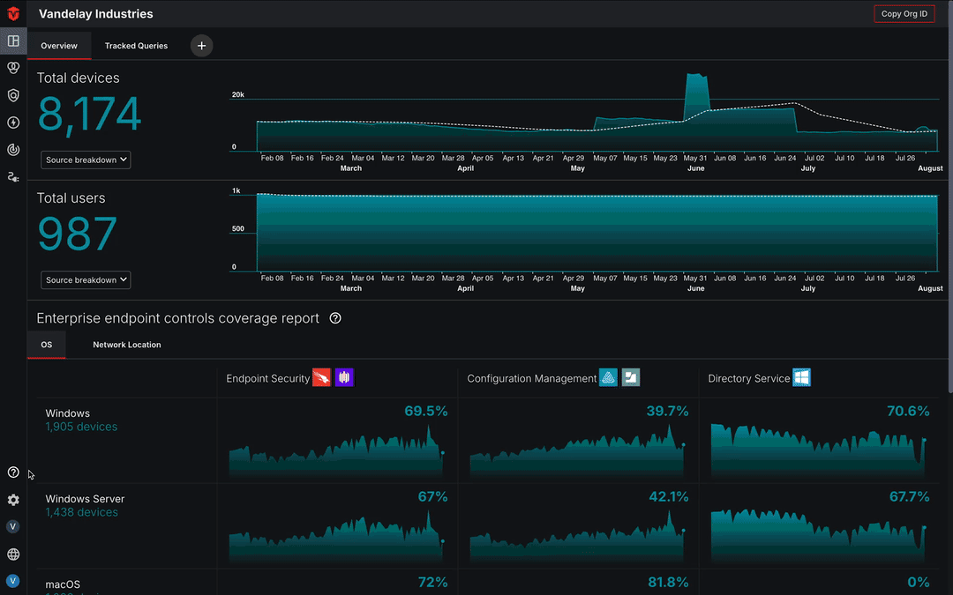Click Windows Directory Service 70.6% value
953x595 pixels.
click(908, 411)
